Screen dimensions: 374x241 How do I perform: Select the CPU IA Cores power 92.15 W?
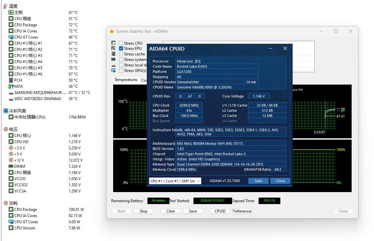coord(76,215)
